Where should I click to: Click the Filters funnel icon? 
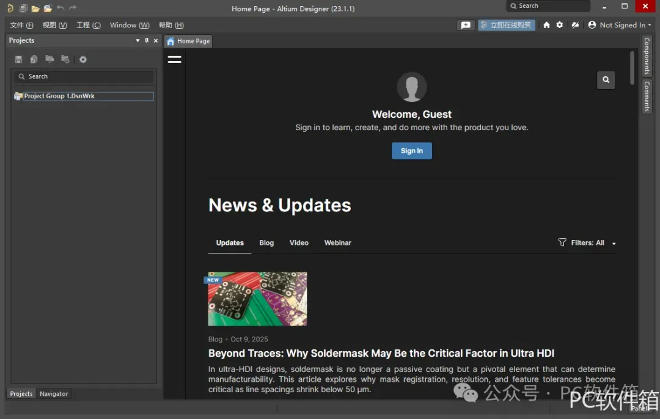(562, 242)
